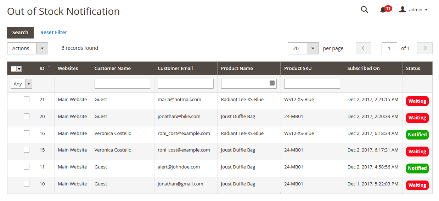The height and width of the screenshot is (201, 439).
Task: Focus the Customer Email filter field
Action: [x=186, y=84]
